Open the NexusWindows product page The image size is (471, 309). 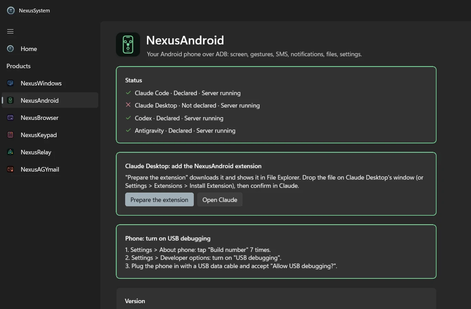click(50, 83)
